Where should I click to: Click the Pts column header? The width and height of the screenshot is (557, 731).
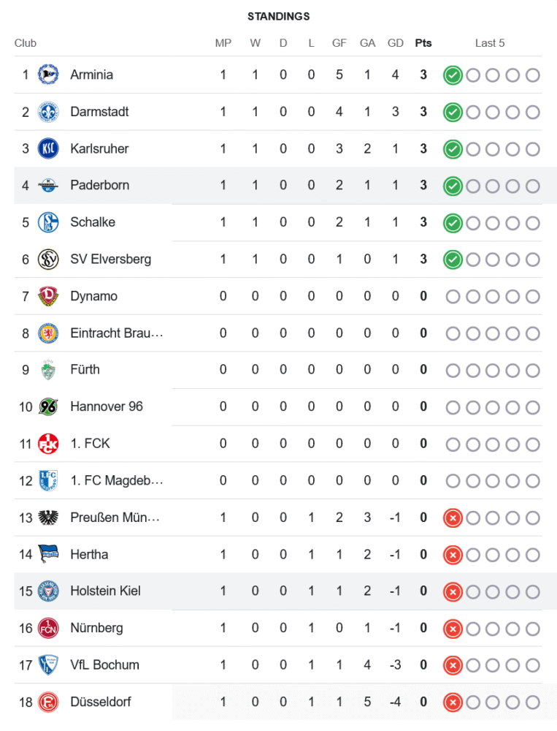(x=423, y=43)
